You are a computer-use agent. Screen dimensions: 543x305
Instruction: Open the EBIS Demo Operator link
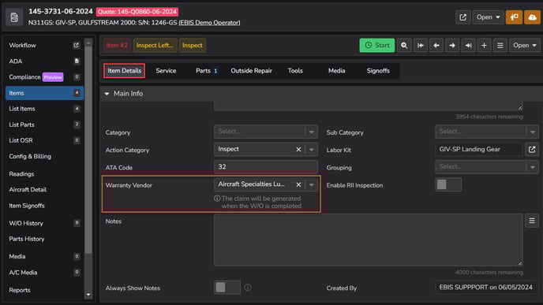(209, 23)
